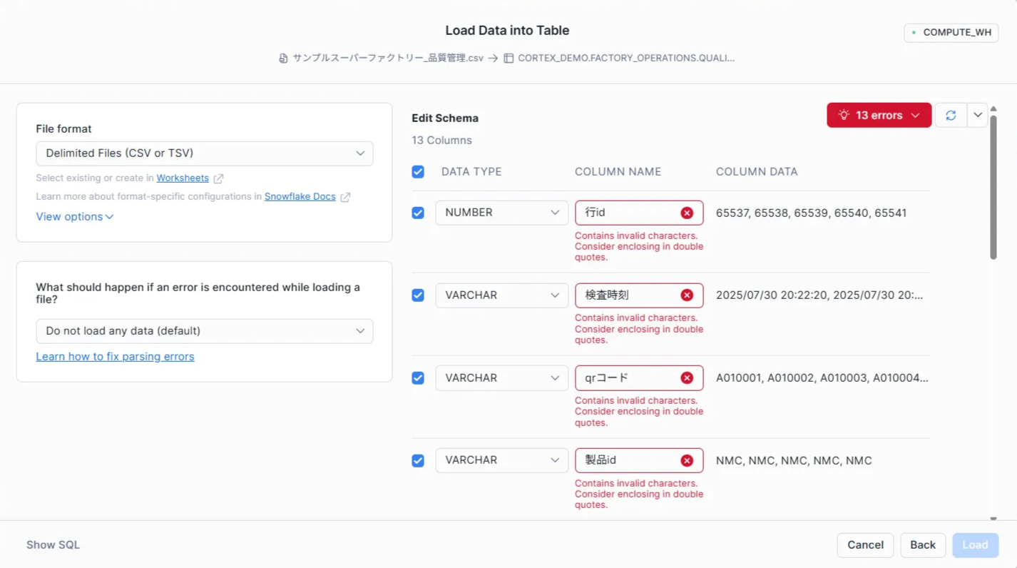Uncheck the 行id column checkbox

click(x=418, y=213)
